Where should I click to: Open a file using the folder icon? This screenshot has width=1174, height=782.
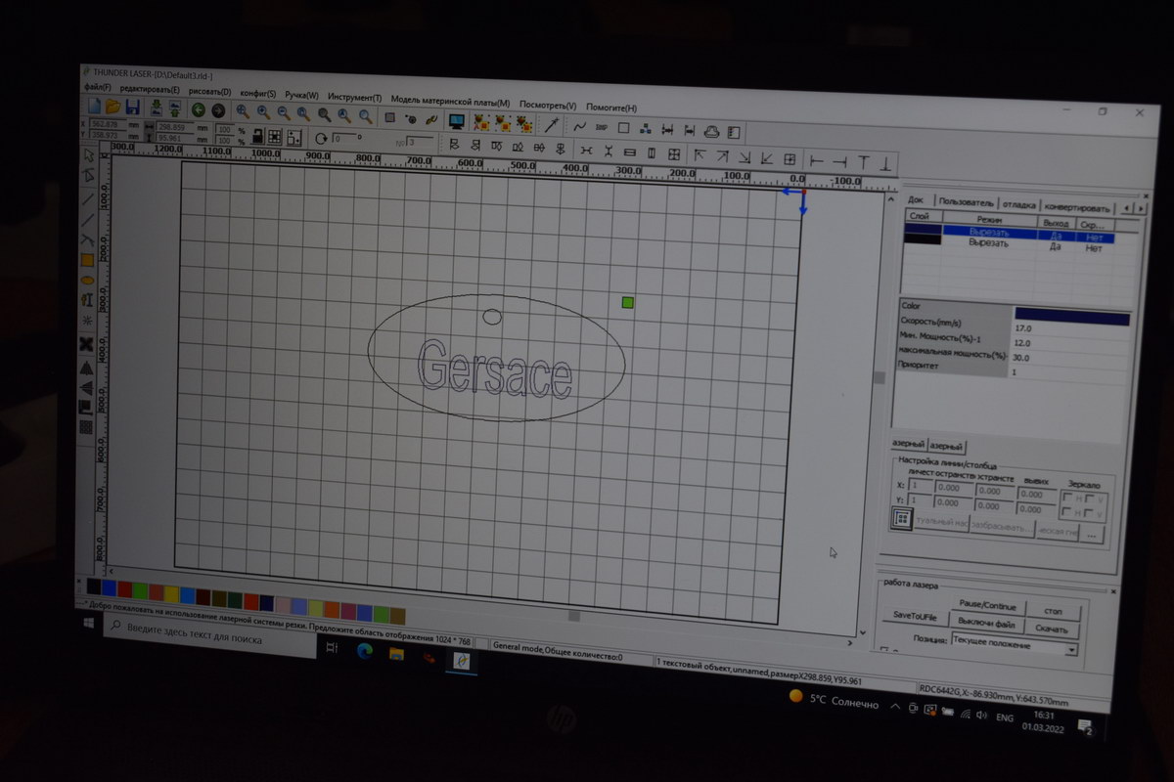[x=113, y=106]
